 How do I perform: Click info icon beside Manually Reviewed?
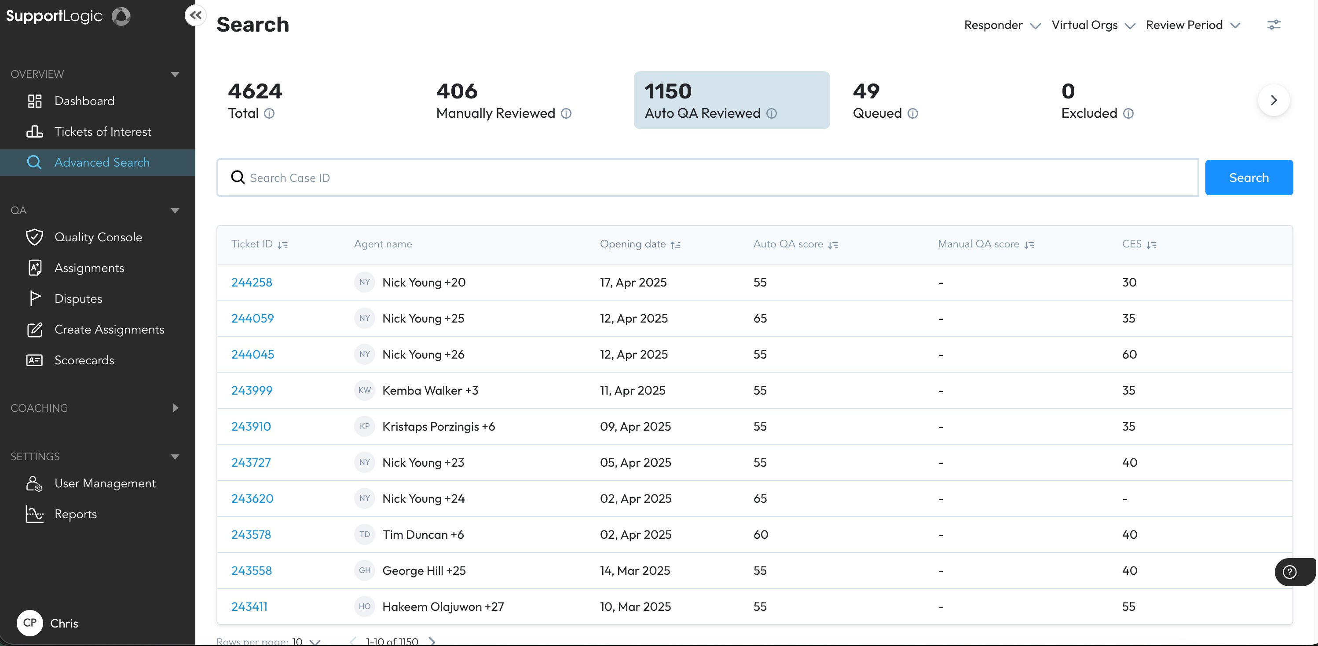point(566,113)
